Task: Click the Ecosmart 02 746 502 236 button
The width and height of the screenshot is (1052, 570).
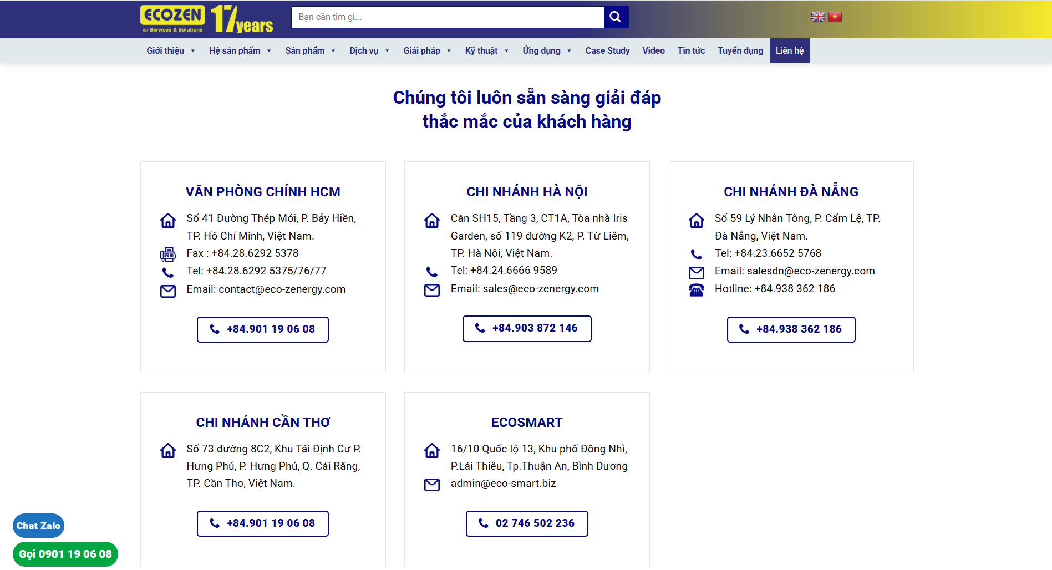Action: (527, 523)
